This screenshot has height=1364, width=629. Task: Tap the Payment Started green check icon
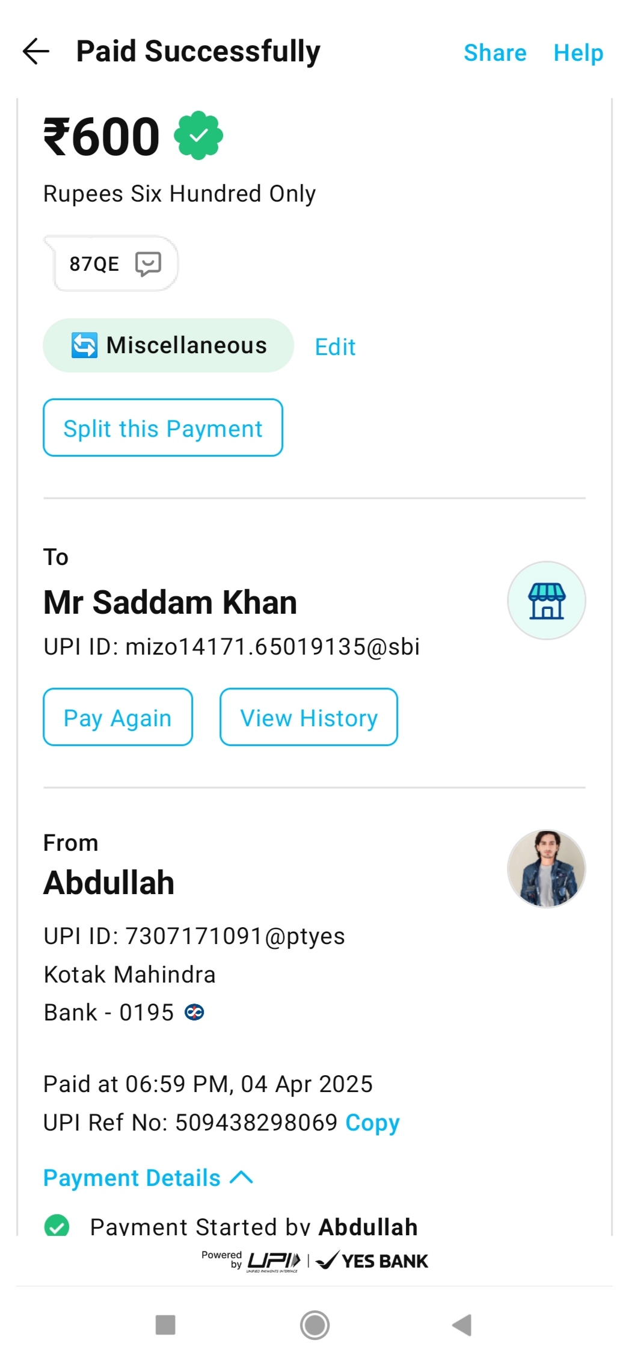[x=57, y=1226]
